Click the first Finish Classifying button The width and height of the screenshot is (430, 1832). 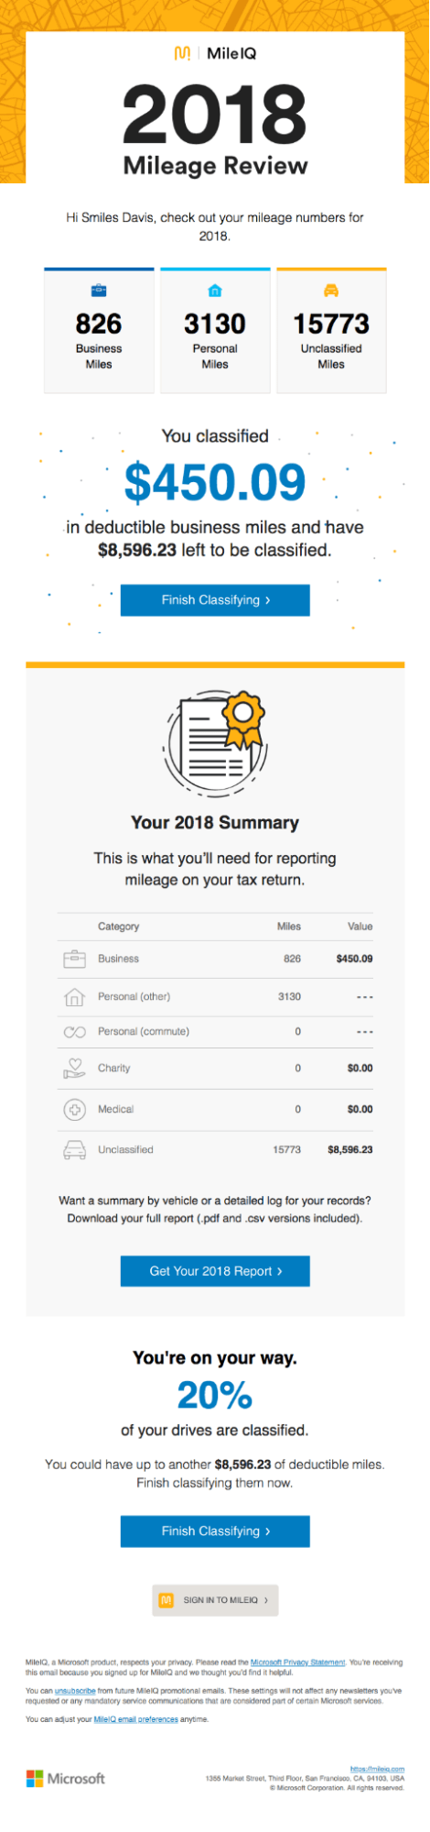pos(215,600)
